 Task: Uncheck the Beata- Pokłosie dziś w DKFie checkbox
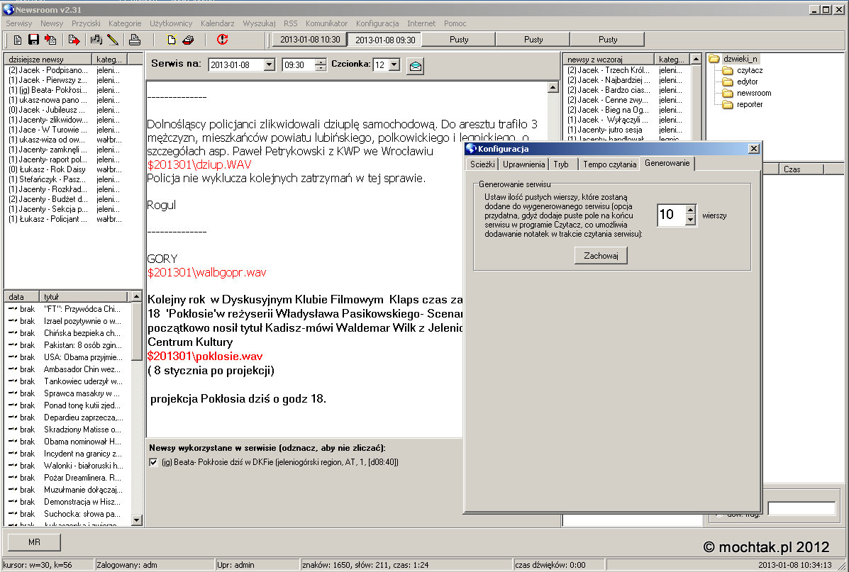[x=154, y=462]
